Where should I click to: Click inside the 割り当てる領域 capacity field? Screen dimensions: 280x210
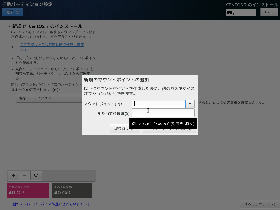tap(163, 113)
